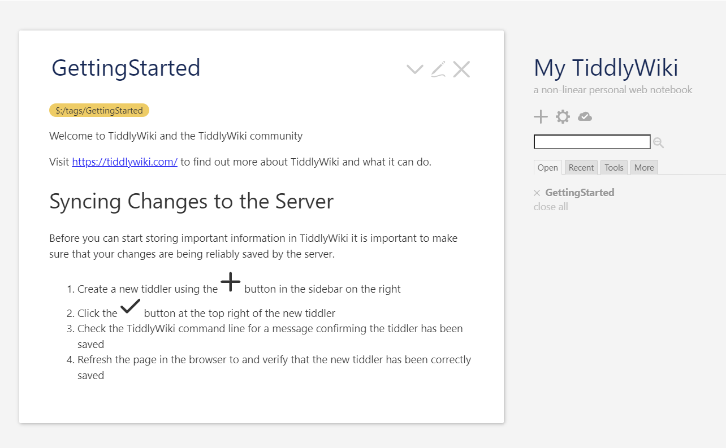Open more actions chevron on GettingStarted tiddler

coord(415,69)
